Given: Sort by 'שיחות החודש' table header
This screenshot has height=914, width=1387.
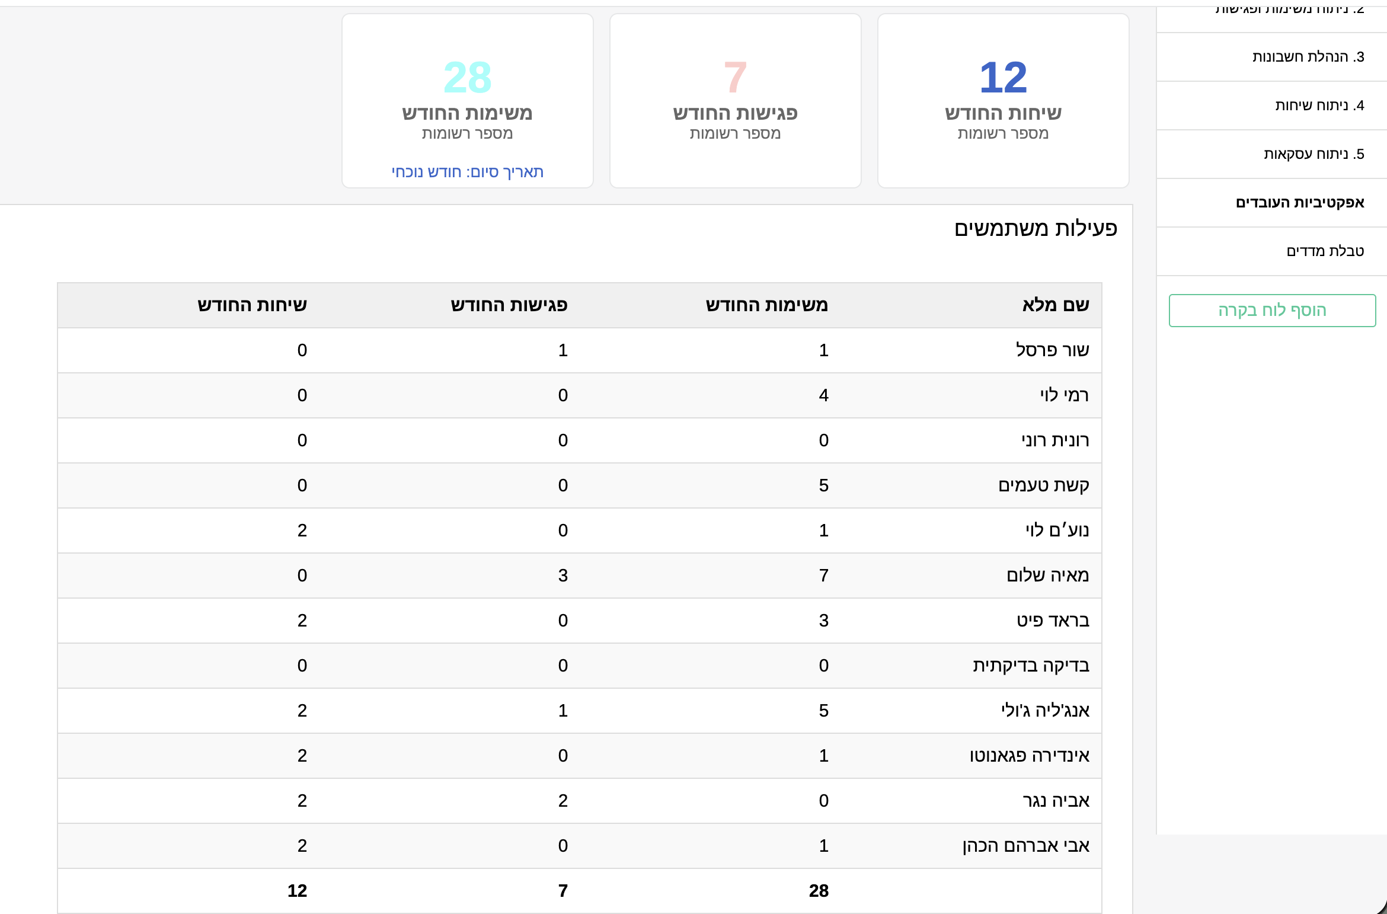Looking at the screenshot, I should tap(252, 305).
